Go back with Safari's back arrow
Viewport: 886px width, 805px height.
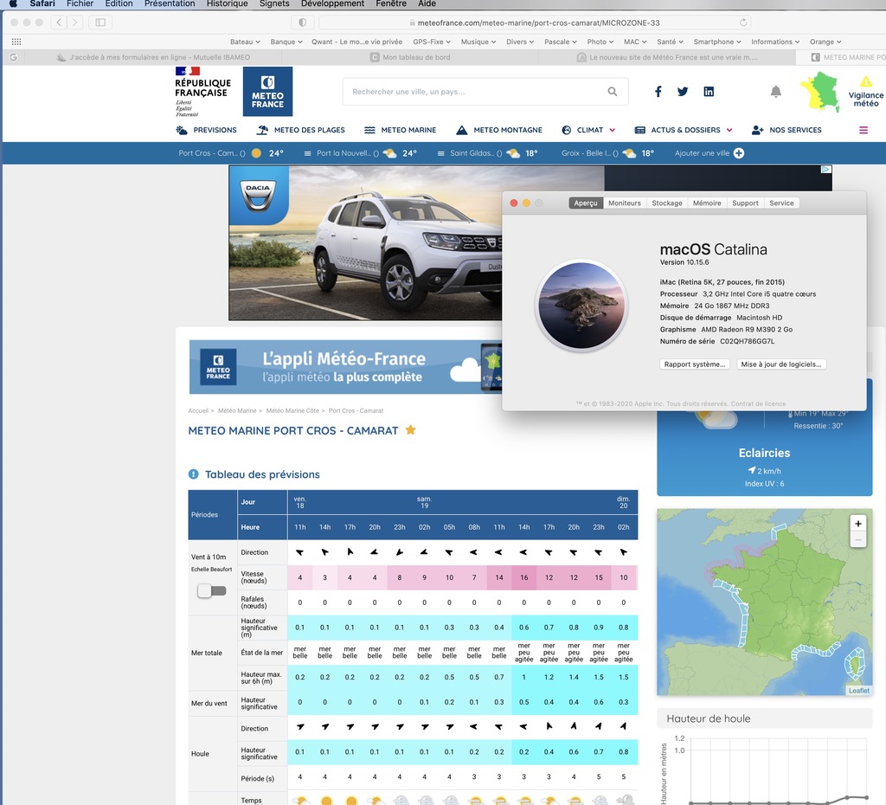59,23
